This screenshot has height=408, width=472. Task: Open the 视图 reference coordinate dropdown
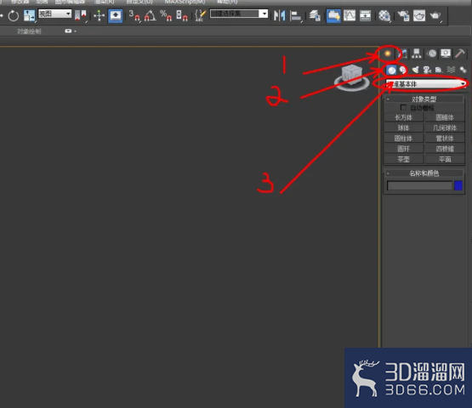[54, 14]
